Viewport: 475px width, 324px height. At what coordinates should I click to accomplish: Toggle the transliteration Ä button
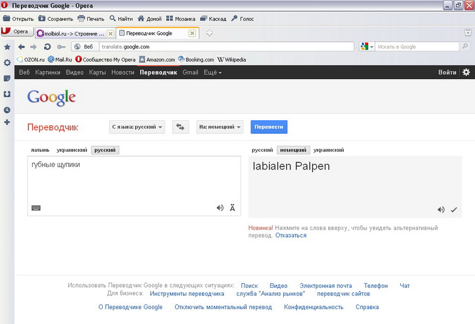click(x=232, y=208)
